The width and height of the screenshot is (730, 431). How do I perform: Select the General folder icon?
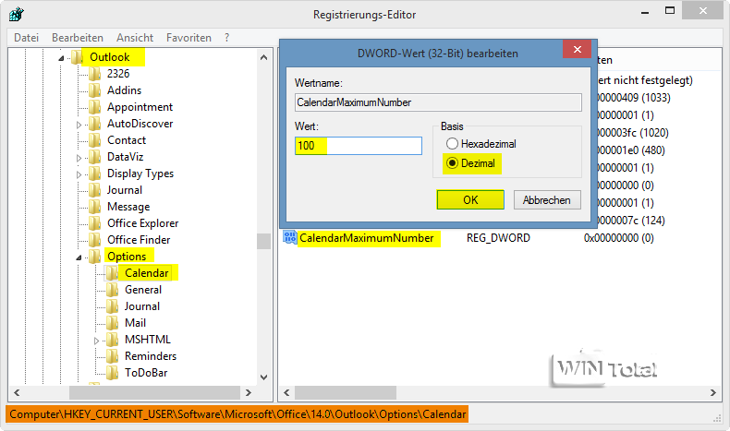point(112,290)
